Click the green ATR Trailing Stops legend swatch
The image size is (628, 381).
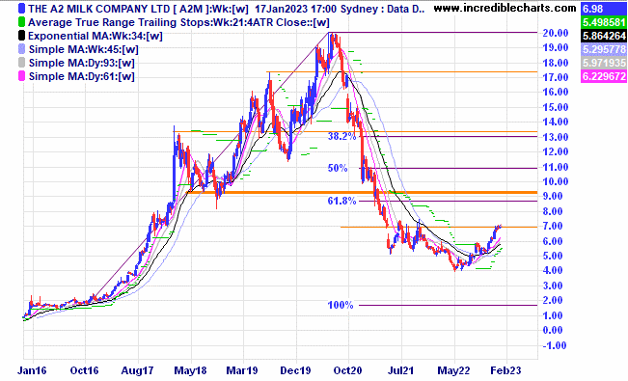coord(21,22)
